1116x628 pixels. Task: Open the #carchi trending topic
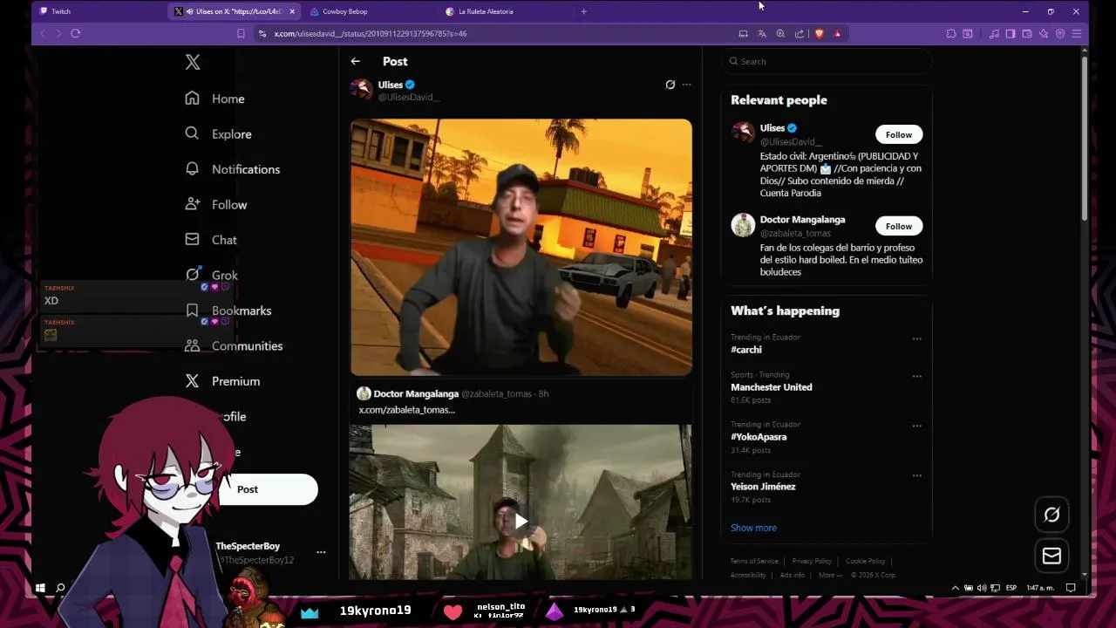point(746,350)
